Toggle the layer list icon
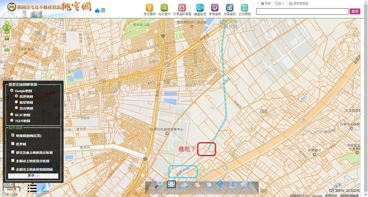 32,188
